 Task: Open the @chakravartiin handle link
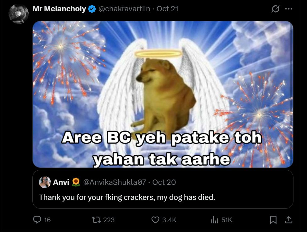tap(124, 9)
